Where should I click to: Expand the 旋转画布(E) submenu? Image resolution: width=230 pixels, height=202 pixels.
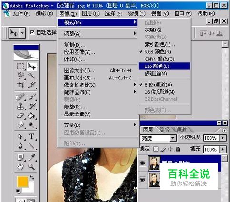click(97, 92)
